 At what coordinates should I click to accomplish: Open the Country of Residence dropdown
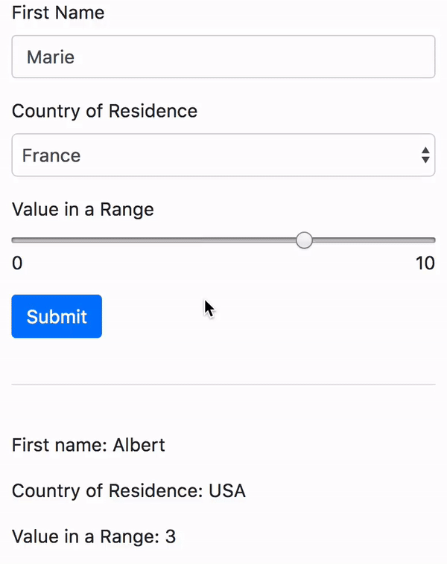[223, 155]
